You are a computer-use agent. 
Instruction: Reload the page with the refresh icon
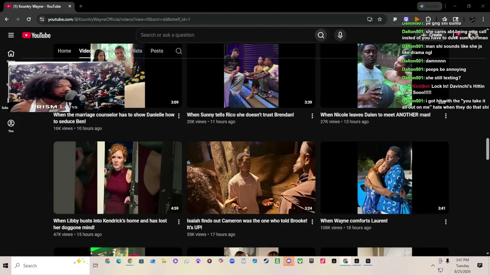pos(29,19)
